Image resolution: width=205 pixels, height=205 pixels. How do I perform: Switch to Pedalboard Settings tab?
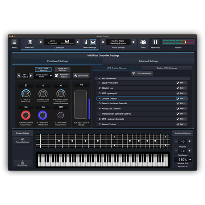58,61
